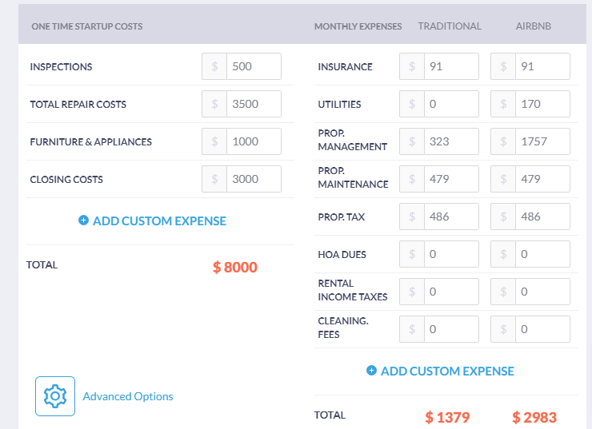Open the Advanced Options link
Screen dimensions: 592x429
(128, 396)
